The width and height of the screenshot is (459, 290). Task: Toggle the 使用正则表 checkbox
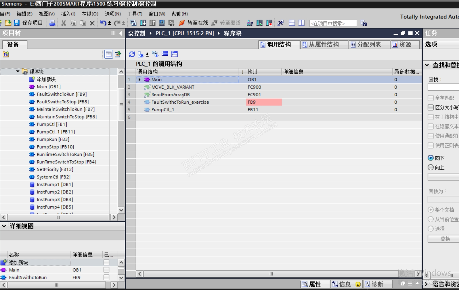pos(431,145)
